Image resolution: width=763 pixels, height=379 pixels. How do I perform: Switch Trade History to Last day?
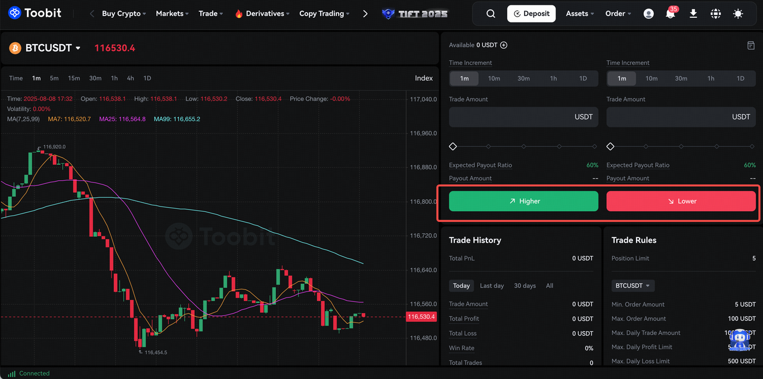tap(492, 286)
